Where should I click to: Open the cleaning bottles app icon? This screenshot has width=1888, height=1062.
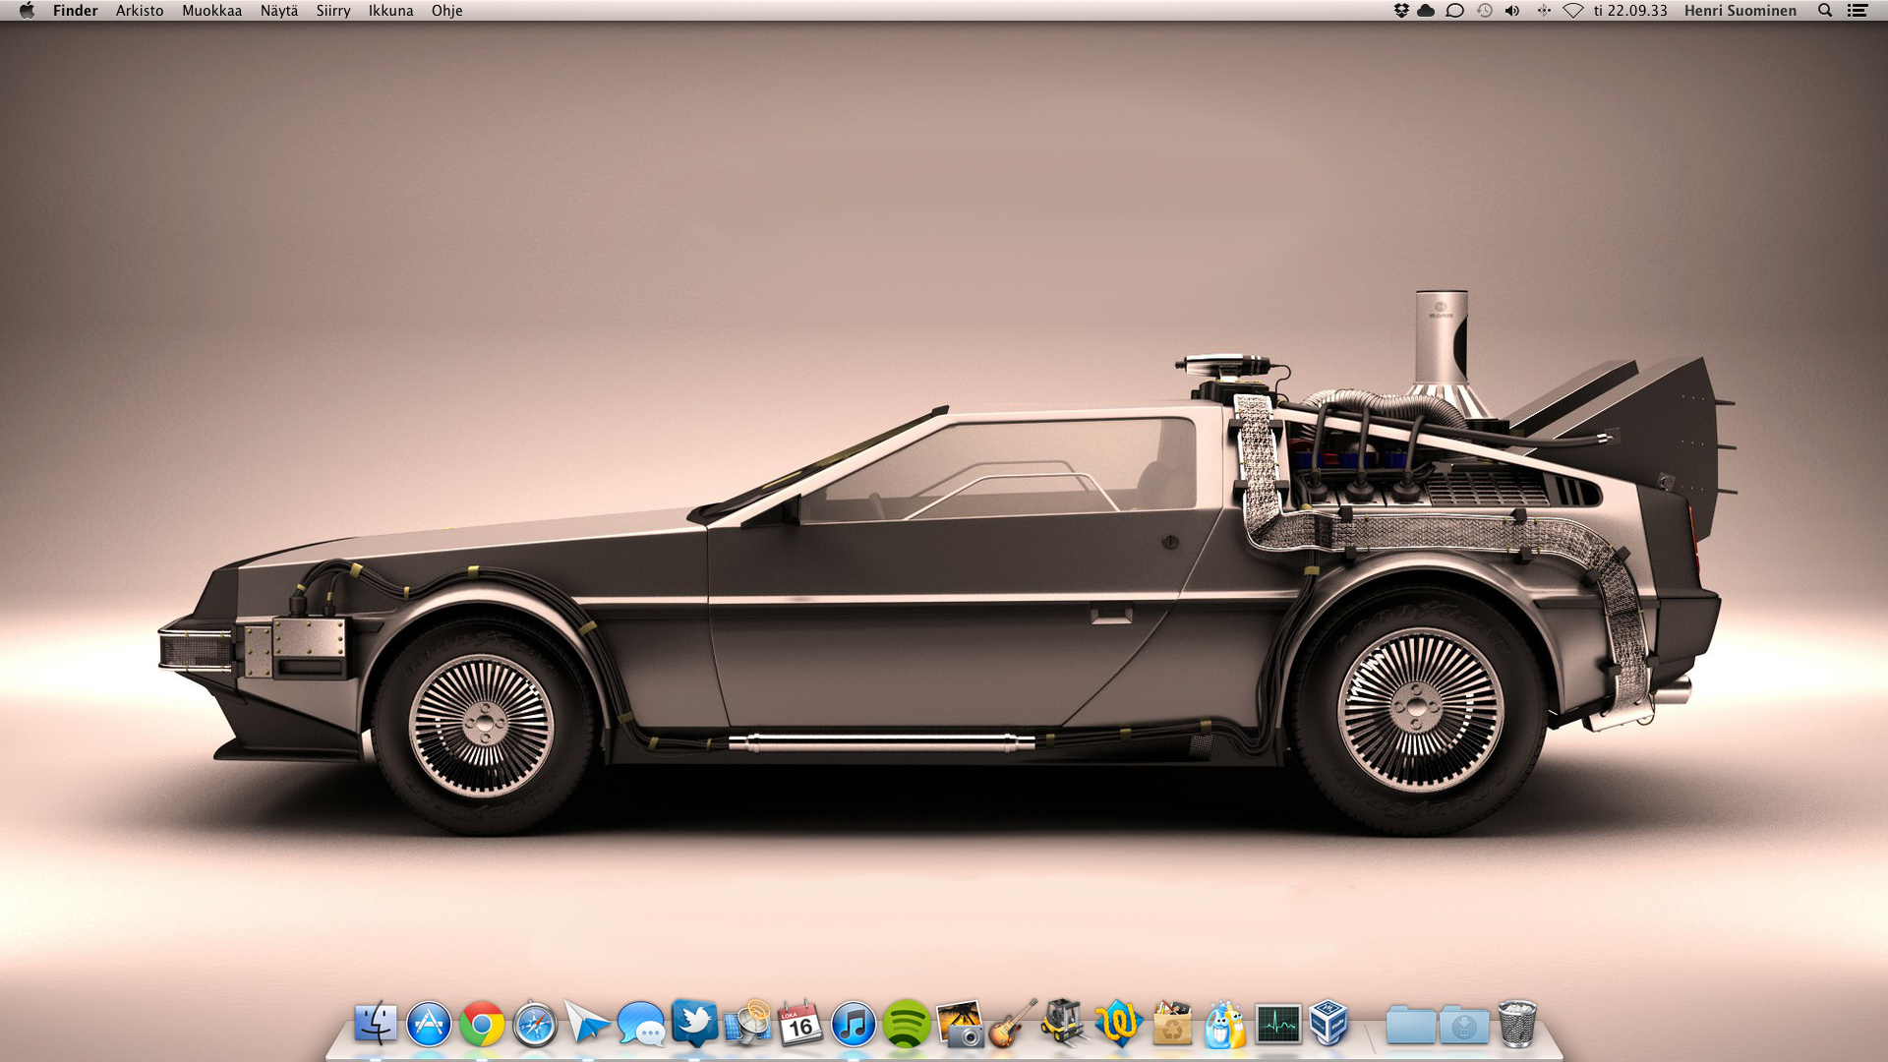click(1225, 1025)
